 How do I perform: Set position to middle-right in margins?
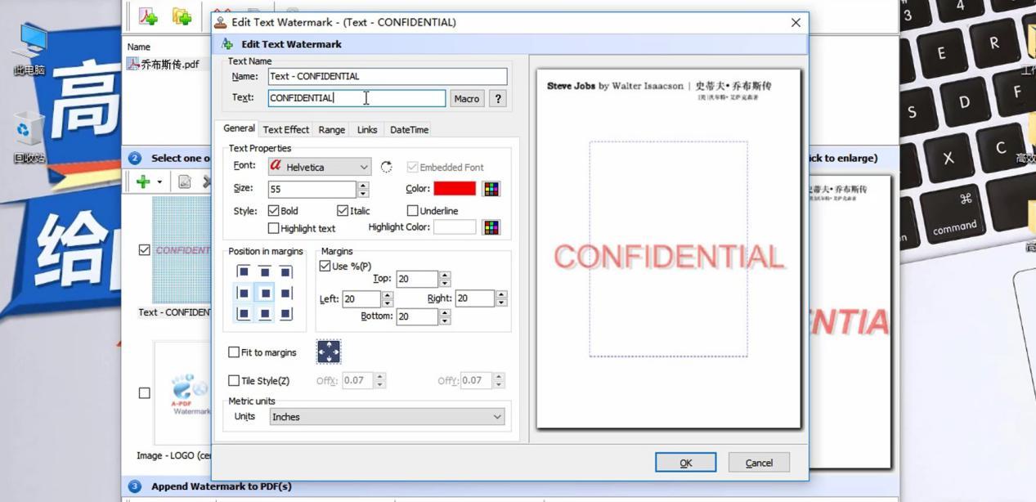285,293
